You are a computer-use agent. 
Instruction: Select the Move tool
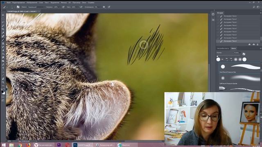click(x=3, y=15)
